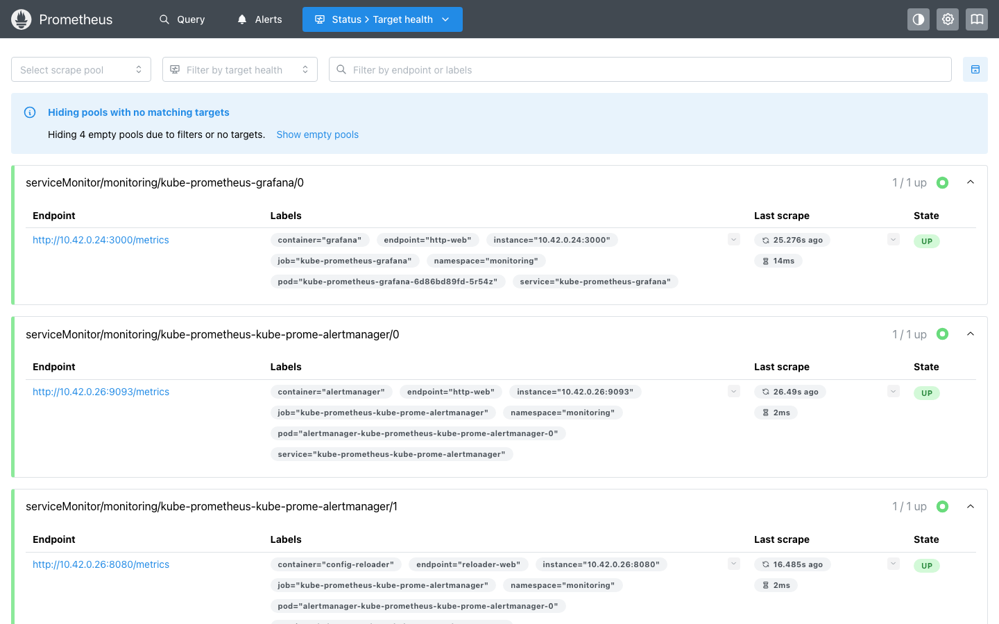Click the UP badge in the 10.42.0.26:9093 row

point(927,393)
